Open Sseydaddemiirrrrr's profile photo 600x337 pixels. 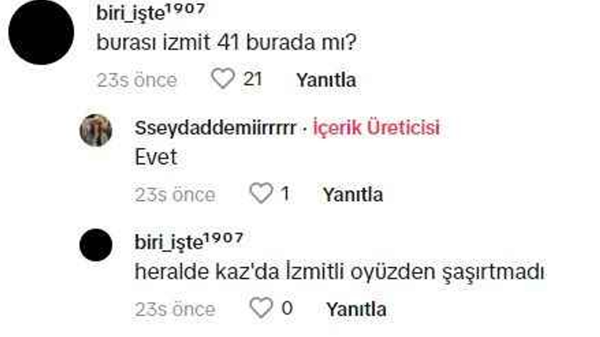click(x=96, y=130)
